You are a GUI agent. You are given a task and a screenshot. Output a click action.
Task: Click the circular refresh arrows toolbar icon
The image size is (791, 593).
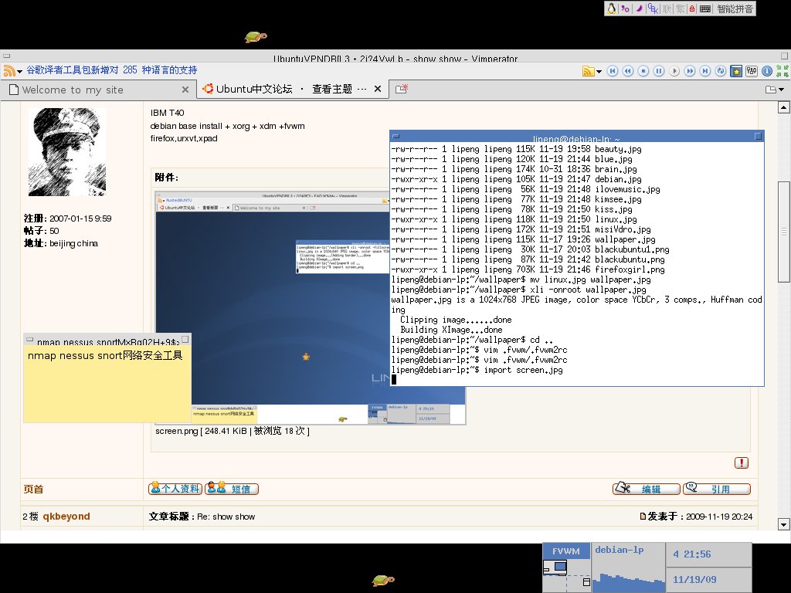pyautogui.click(x=721, y=71)
